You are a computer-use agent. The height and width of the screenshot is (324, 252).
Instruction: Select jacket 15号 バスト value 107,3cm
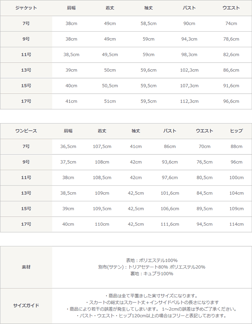point(189,86)
